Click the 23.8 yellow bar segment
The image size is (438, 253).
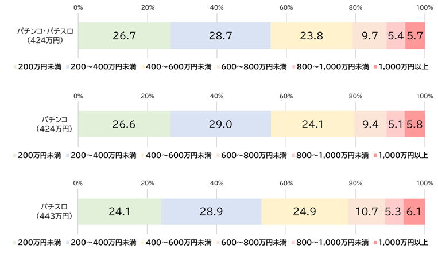312,35
